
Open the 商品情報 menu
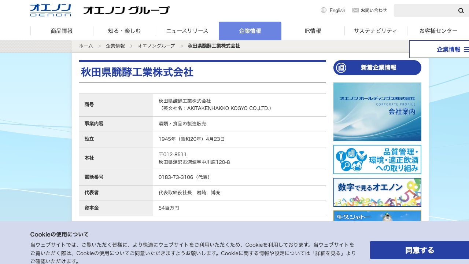pyautogui.click(x=62, y=31)
